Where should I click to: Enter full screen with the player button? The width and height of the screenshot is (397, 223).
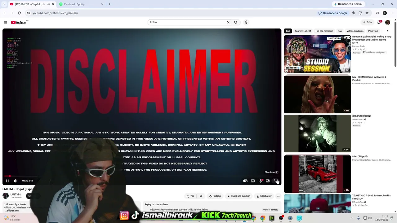[x=275, y=181]
